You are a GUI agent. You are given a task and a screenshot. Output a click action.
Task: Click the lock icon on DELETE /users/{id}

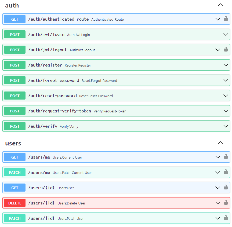pos(226,203)
